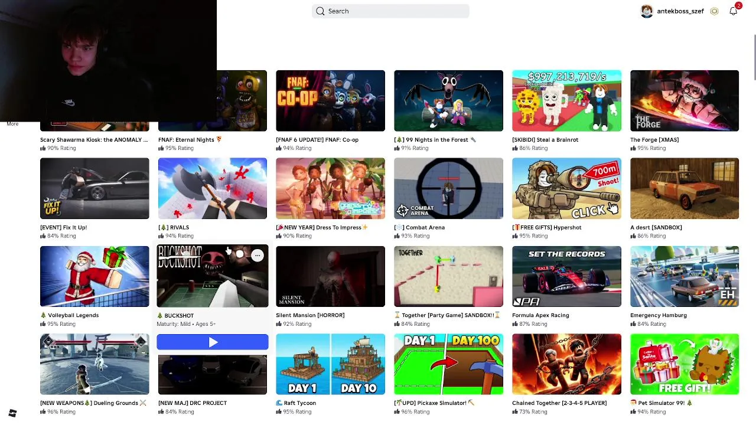Click the Together [Party Game] SANDBOX title

448,315
